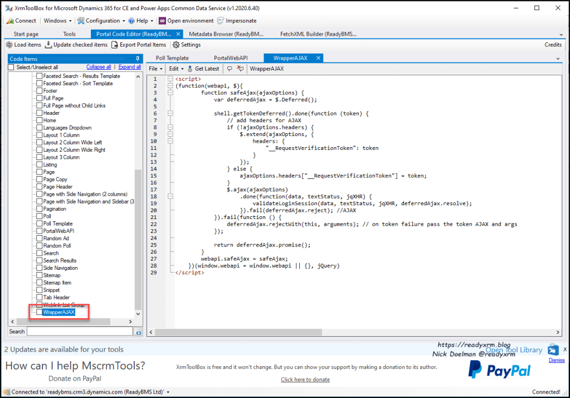Click the Open environment icon

[162, 21]
